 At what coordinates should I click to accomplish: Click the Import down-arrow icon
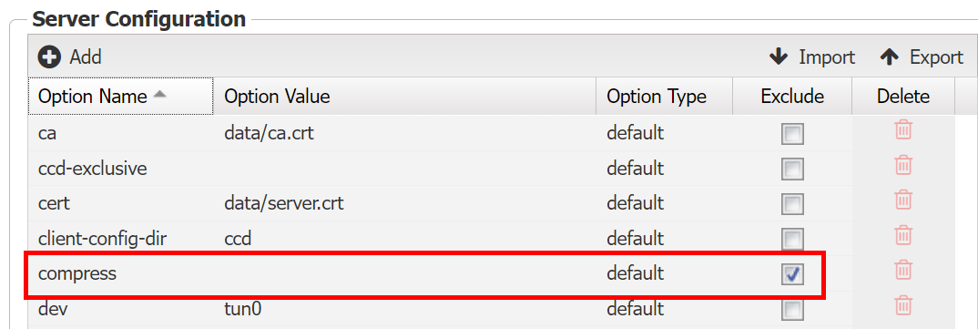point(779,57)
